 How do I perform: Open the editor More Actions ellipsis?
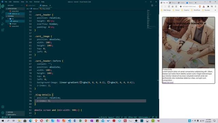pos(156,5)
